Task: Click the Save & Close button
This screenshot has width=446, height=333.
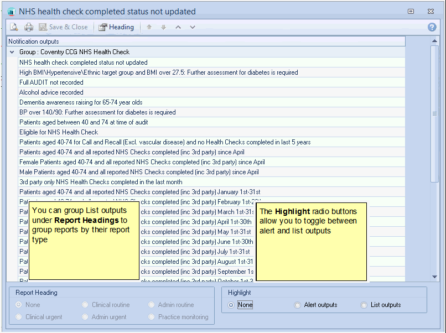Action: coord(63,27)
